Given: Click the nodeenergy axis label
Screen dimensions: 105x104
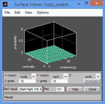Looking at the screenshot, I should 68,67.
